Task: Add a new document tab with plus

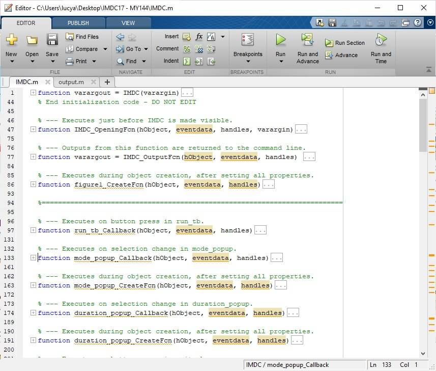Action: click(x=107, y=82)
